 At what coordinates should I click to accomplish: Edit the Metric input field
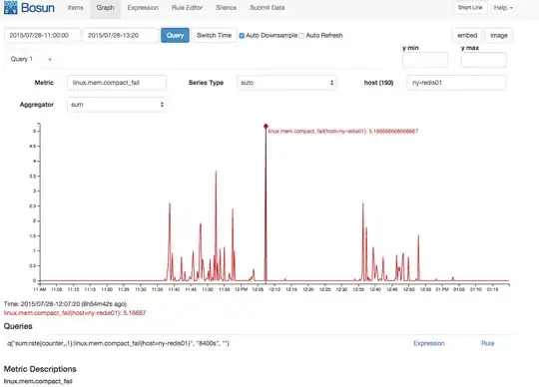coord(117,83)
